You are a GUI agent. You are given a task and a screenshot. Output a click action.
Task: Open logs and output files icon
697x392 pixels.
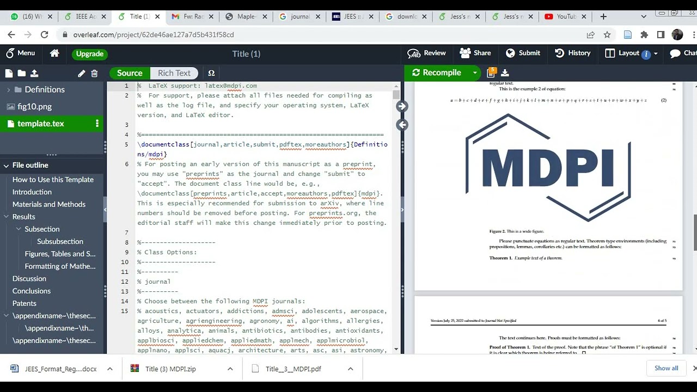491,72
